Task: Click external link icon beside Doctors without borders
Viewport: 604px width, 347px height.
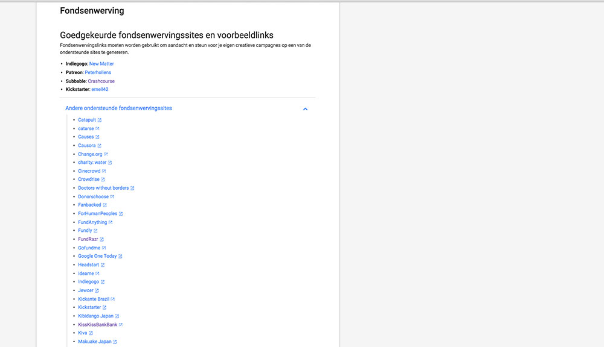Action: point(132,189)
